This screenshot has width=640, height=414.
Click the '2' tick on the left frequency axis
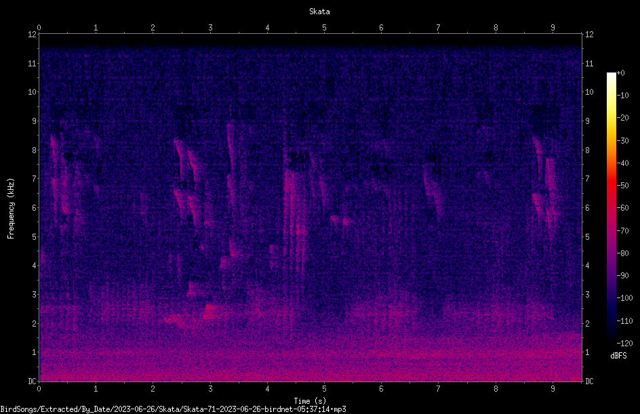[x=34, y=323]
